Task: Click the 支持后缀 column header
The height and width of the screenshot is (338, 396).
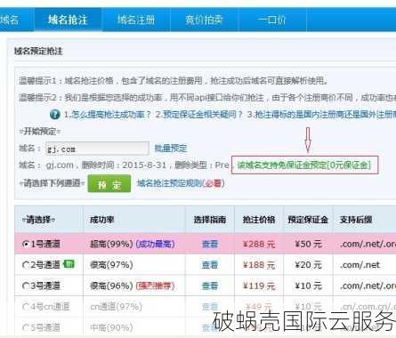Action: coord(356,220)
